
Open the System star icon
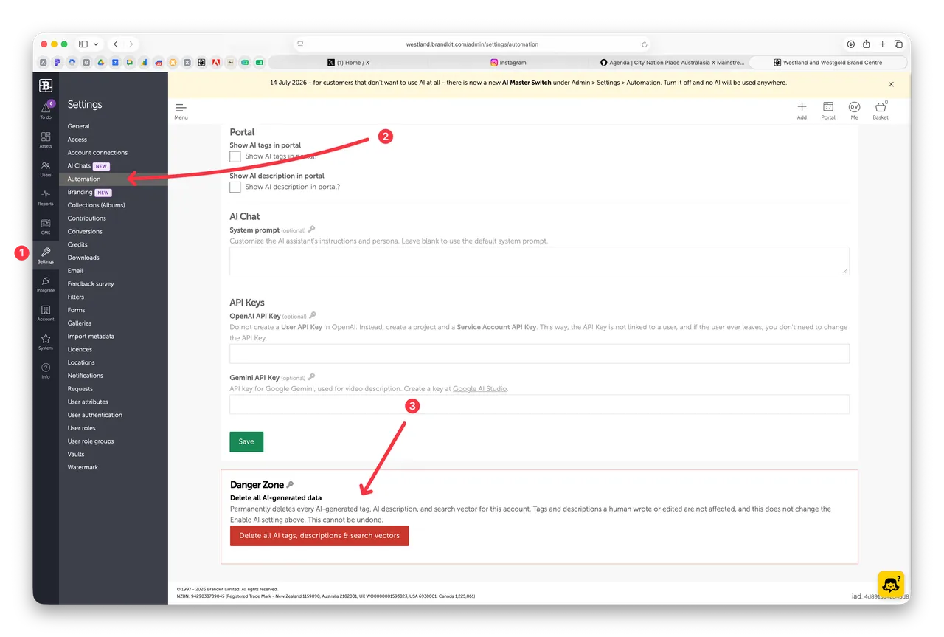(46, 341)
